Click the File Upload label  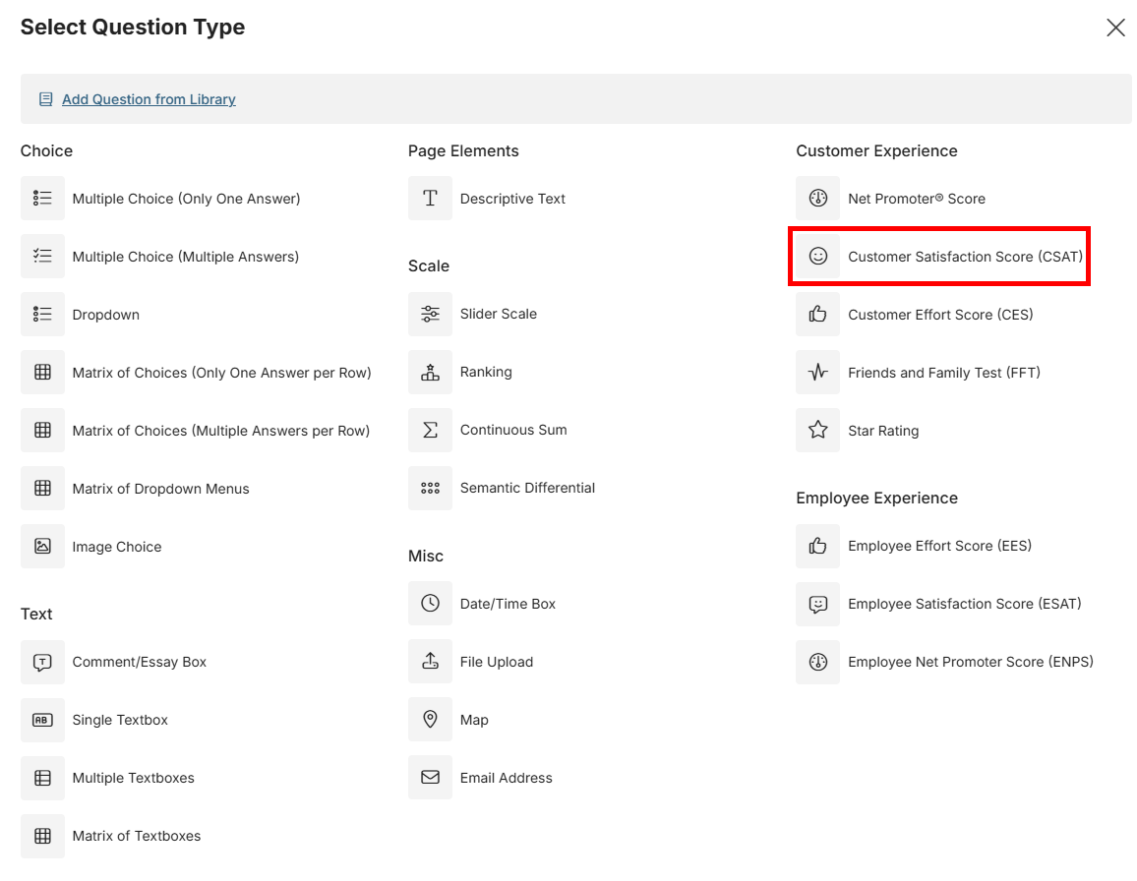496,662
